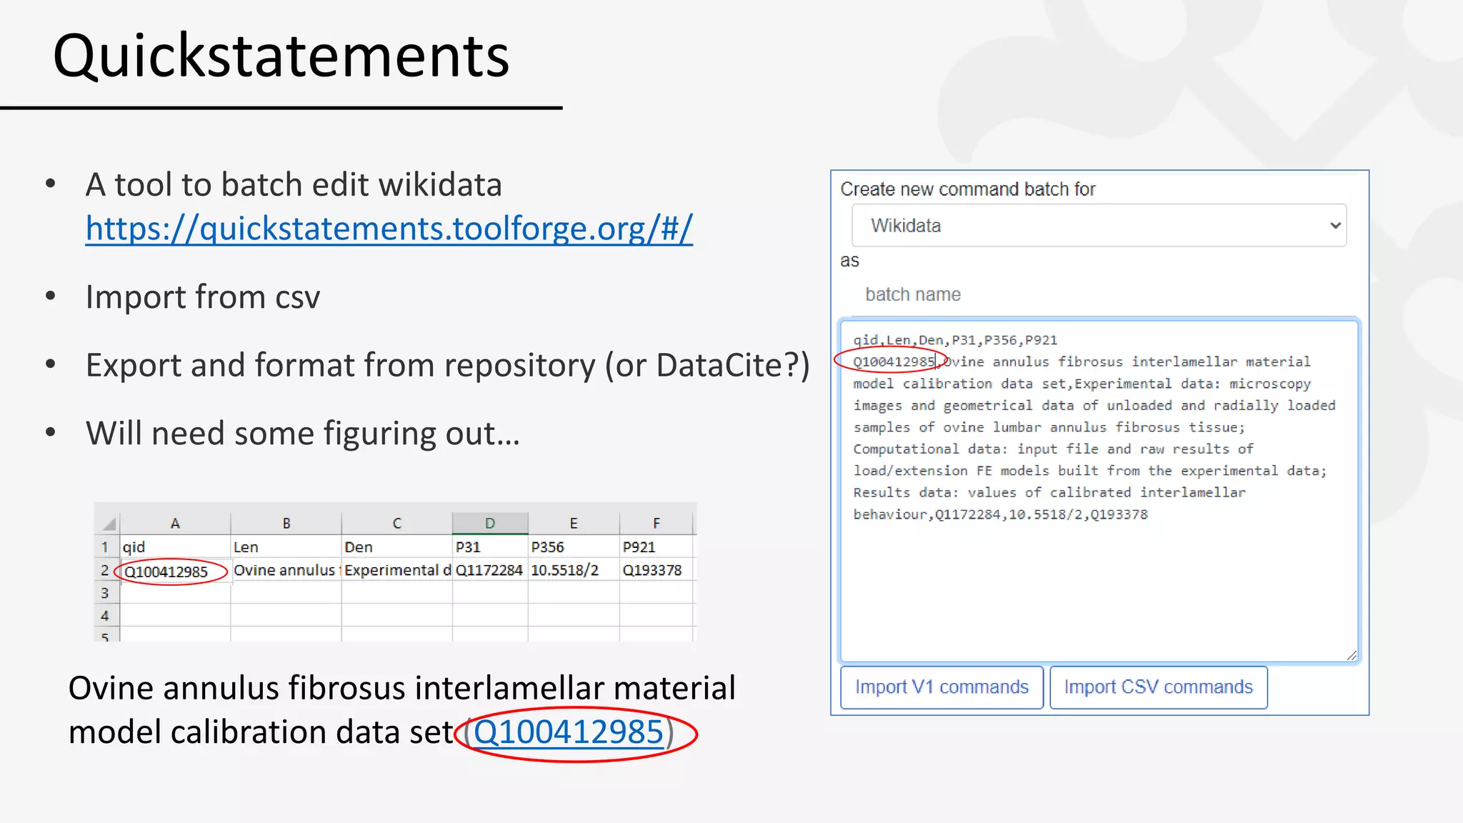
Task: Click the Import V1 commands button
Action: [942, 687]
